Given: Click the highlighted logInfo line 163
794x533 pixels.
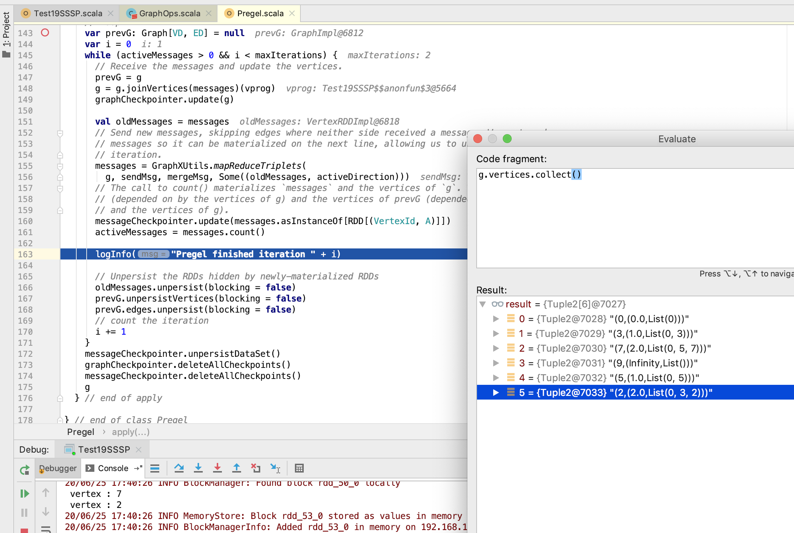Looking at the screenshot, I should [264, 254].
